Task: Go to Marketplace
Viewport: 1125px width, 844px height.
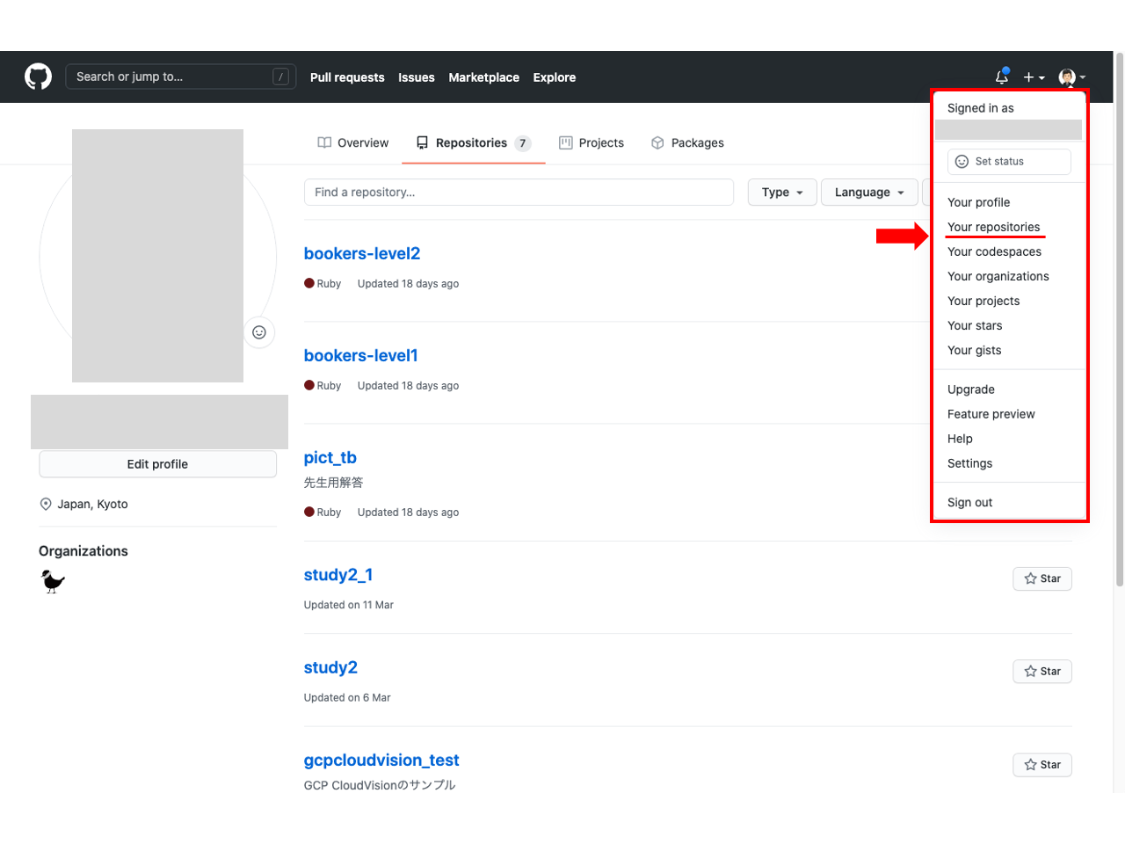Action: (484, 77)
